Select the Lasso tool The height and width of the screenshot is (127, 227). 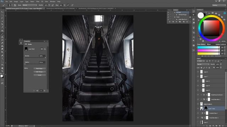[x=2, y=18]
